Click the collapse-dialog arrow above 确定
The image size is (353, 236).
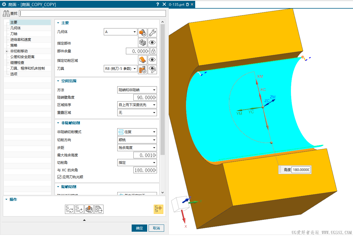coord(84,220)
